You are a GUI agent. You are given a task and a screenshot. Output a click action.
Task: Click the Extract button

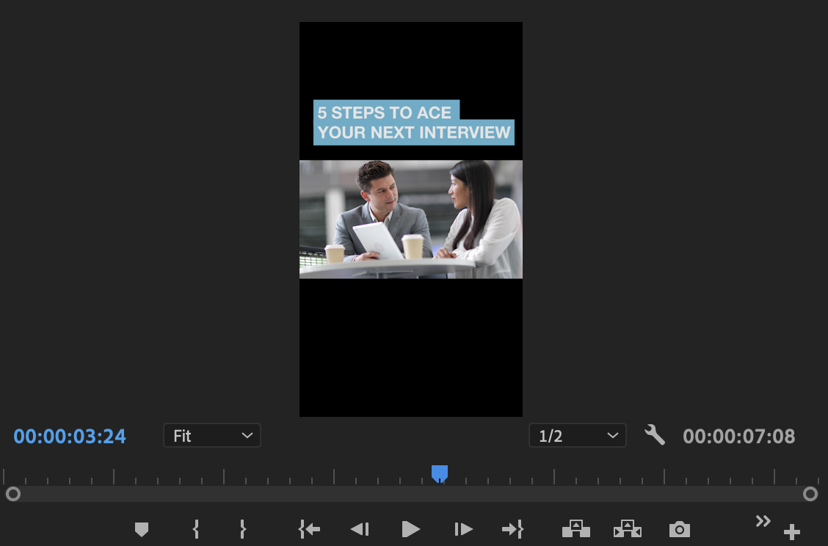(628, 528)
